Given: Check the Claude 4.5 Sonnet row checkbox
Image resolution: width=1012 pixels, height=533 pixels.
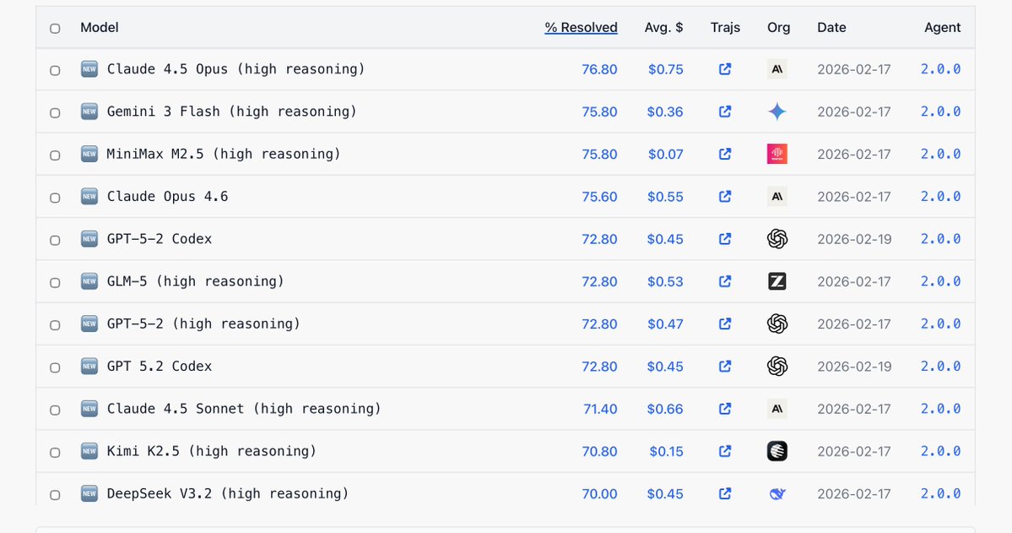Looking at the screenshot, I should click(x=55, y=410).
